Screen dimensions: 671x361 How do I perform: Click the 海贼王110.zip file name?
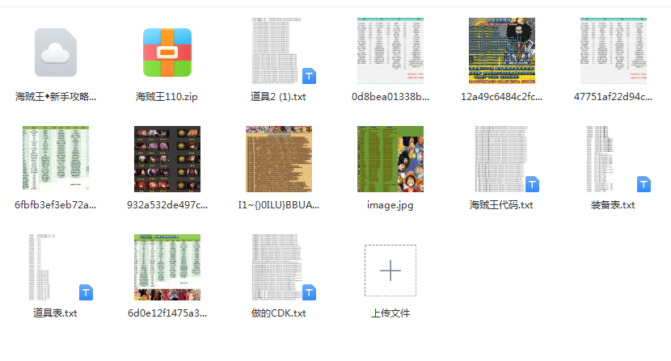167,97
